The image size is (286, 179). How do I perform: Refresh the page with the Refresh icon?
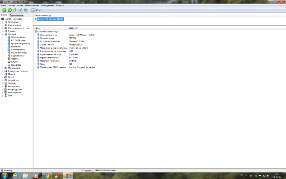[20, 10]
